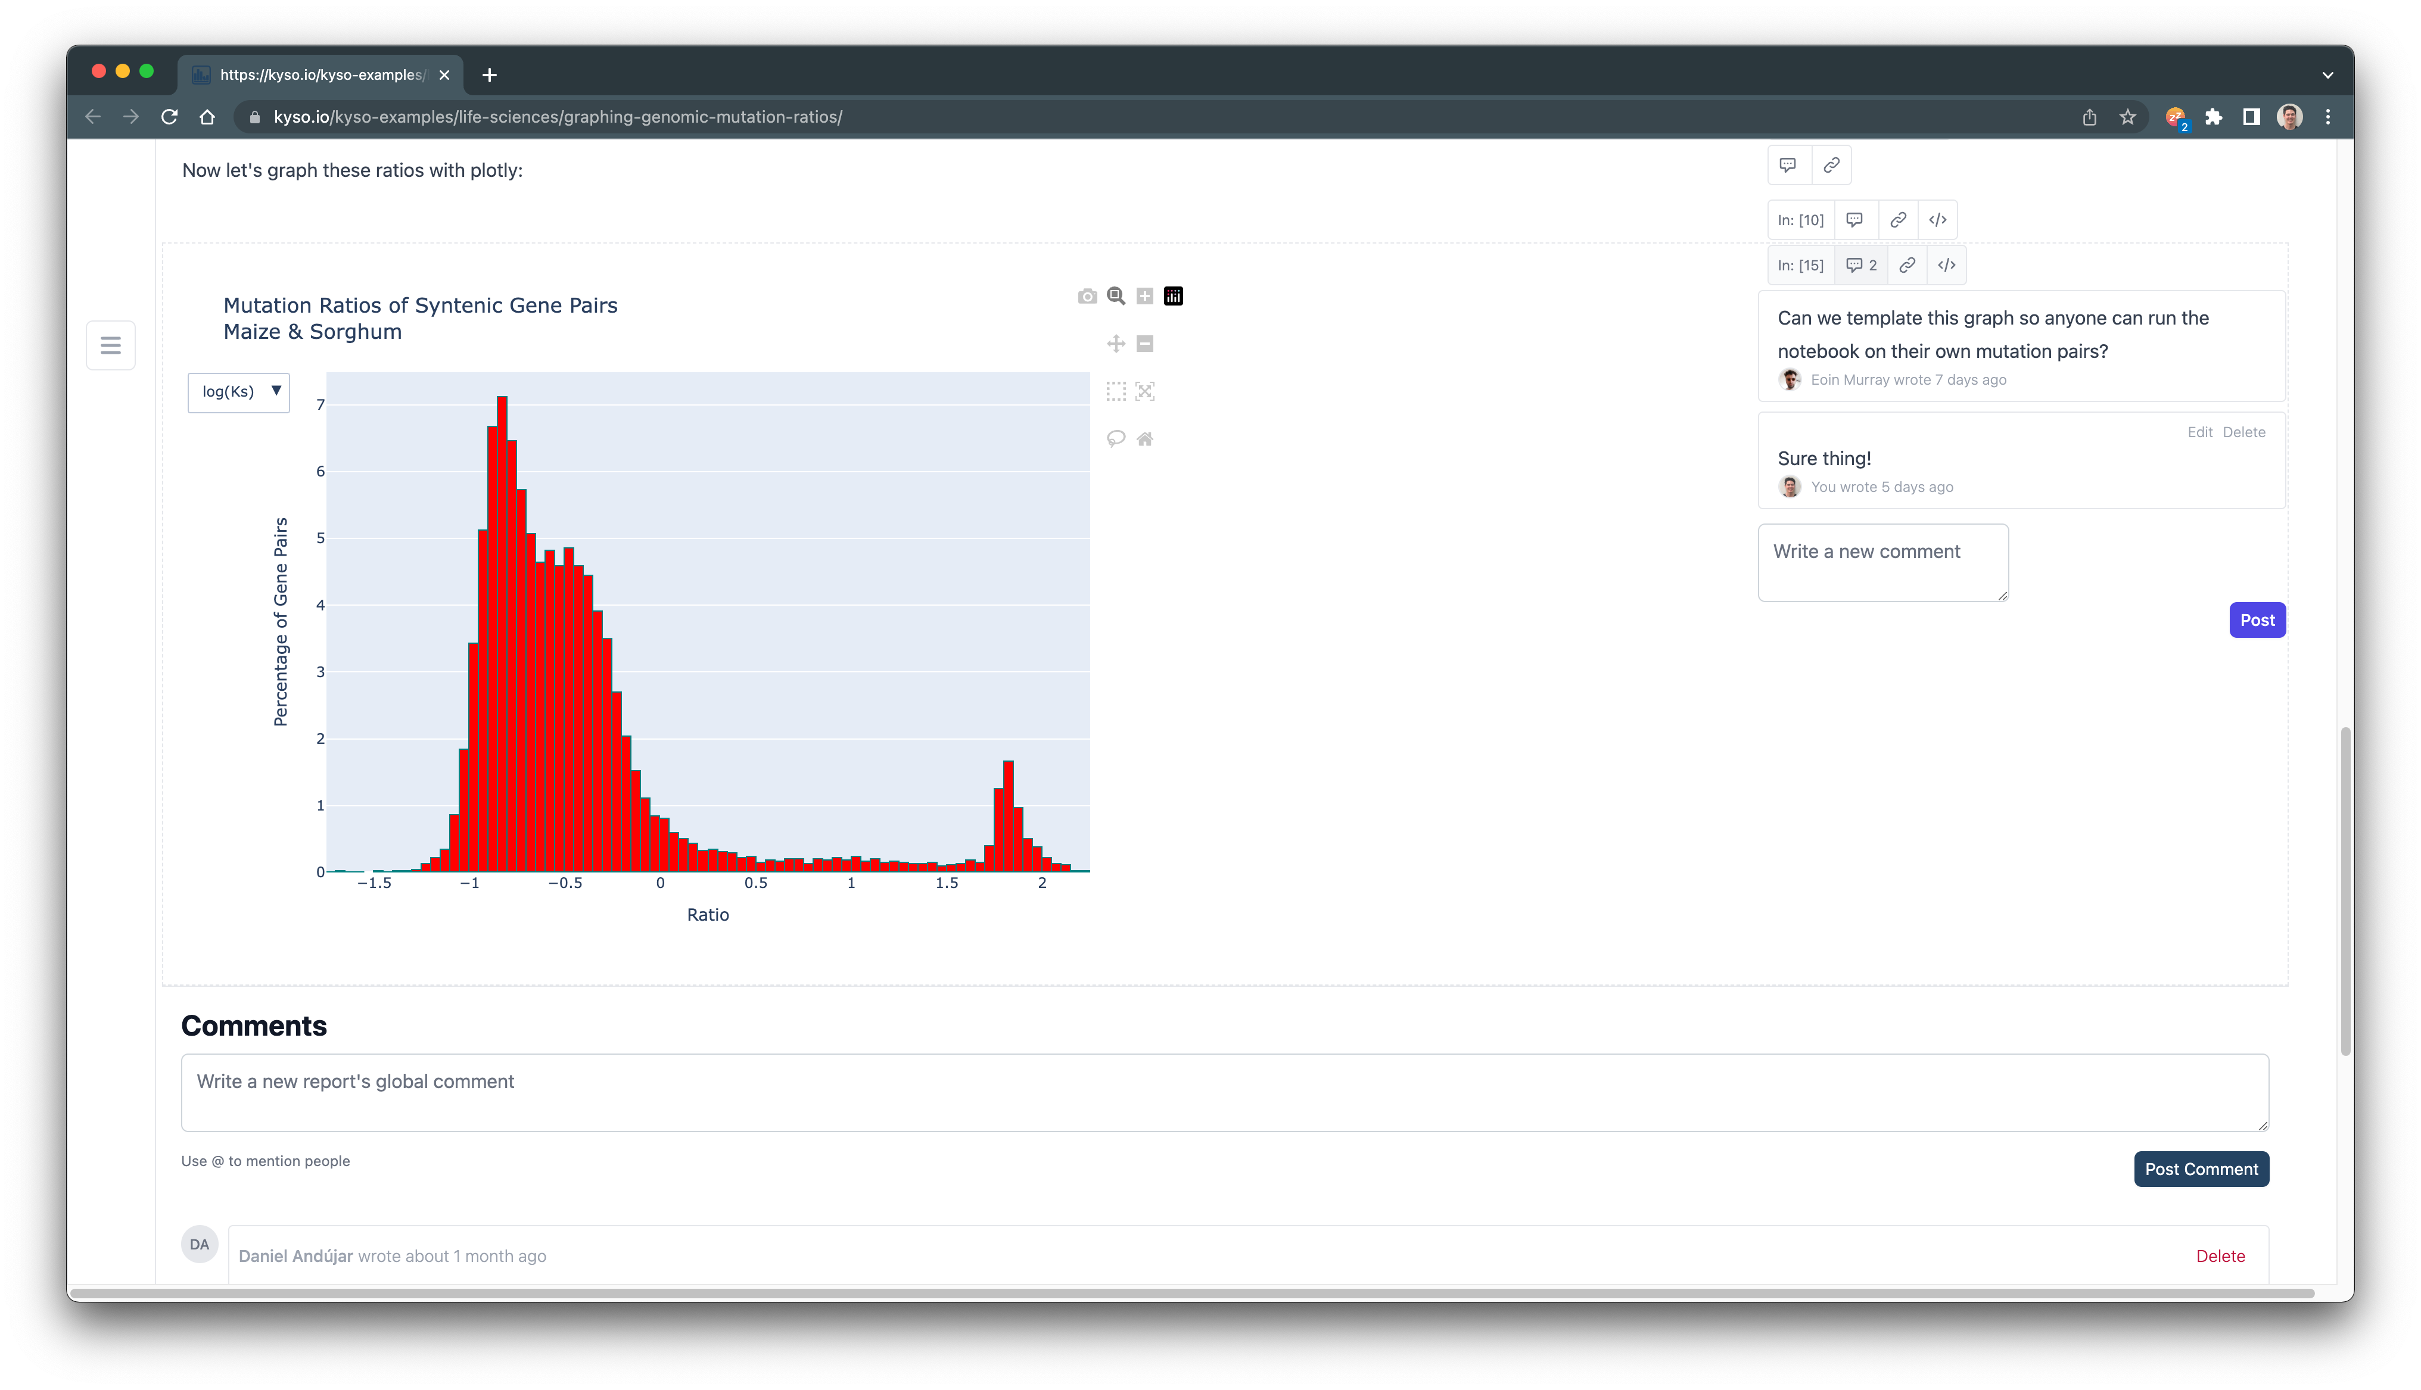The image size is (2421, 1390).
Task: Share this page with the share icon
Action: (x=2090, y=117)
